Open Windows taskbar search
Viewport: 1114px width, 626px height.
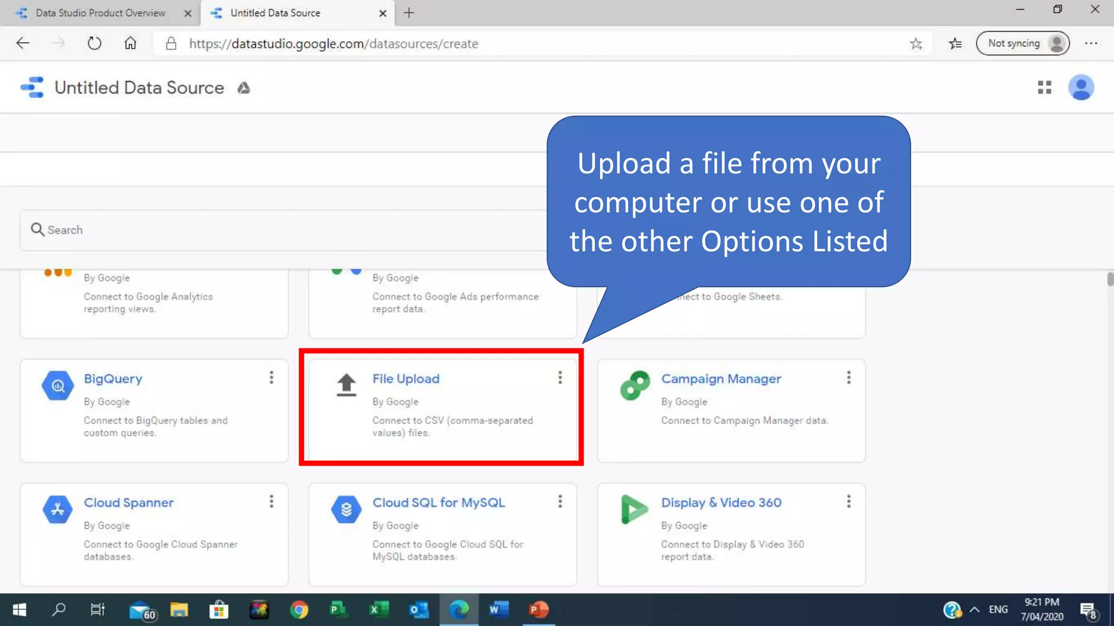coord(59,610)
